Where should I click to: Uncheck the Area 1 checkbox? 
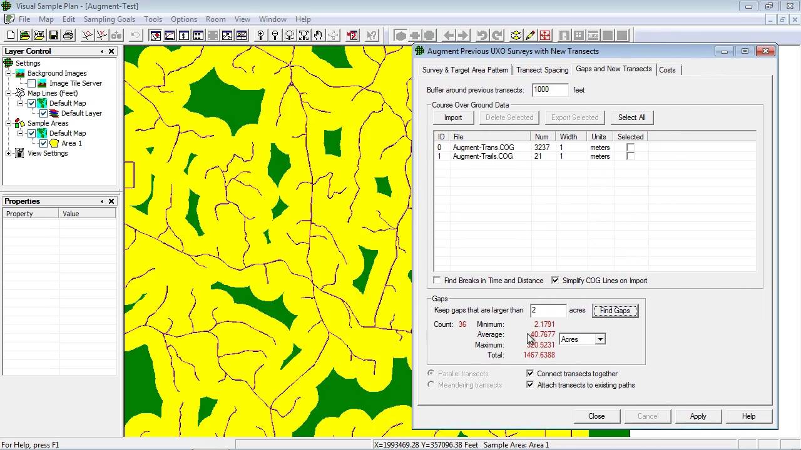click(43, 143)
